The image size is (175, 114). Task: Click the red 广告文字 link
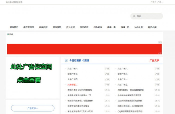coord(154,60)
